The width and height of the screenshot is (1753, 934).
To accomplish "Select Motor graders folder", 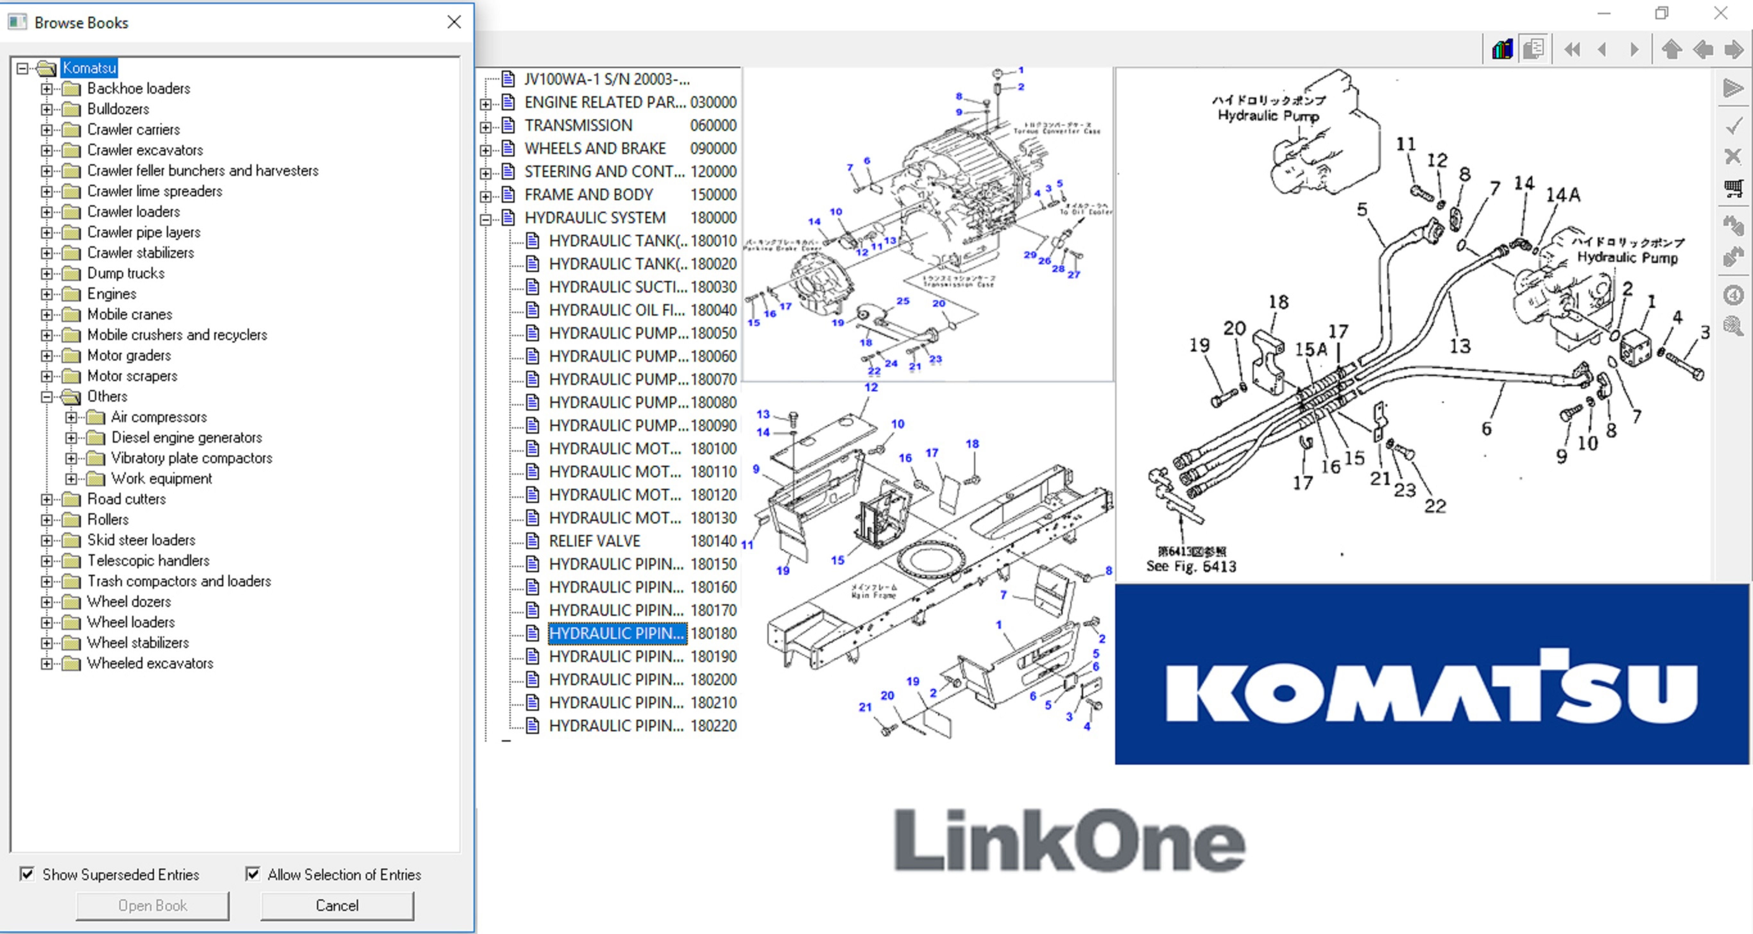I will pos(129,355).
